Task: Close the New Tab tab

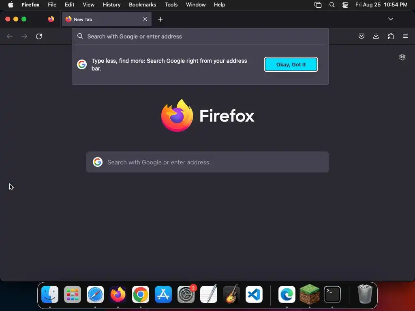Action: pyautogui.click(x=145, y=19)
